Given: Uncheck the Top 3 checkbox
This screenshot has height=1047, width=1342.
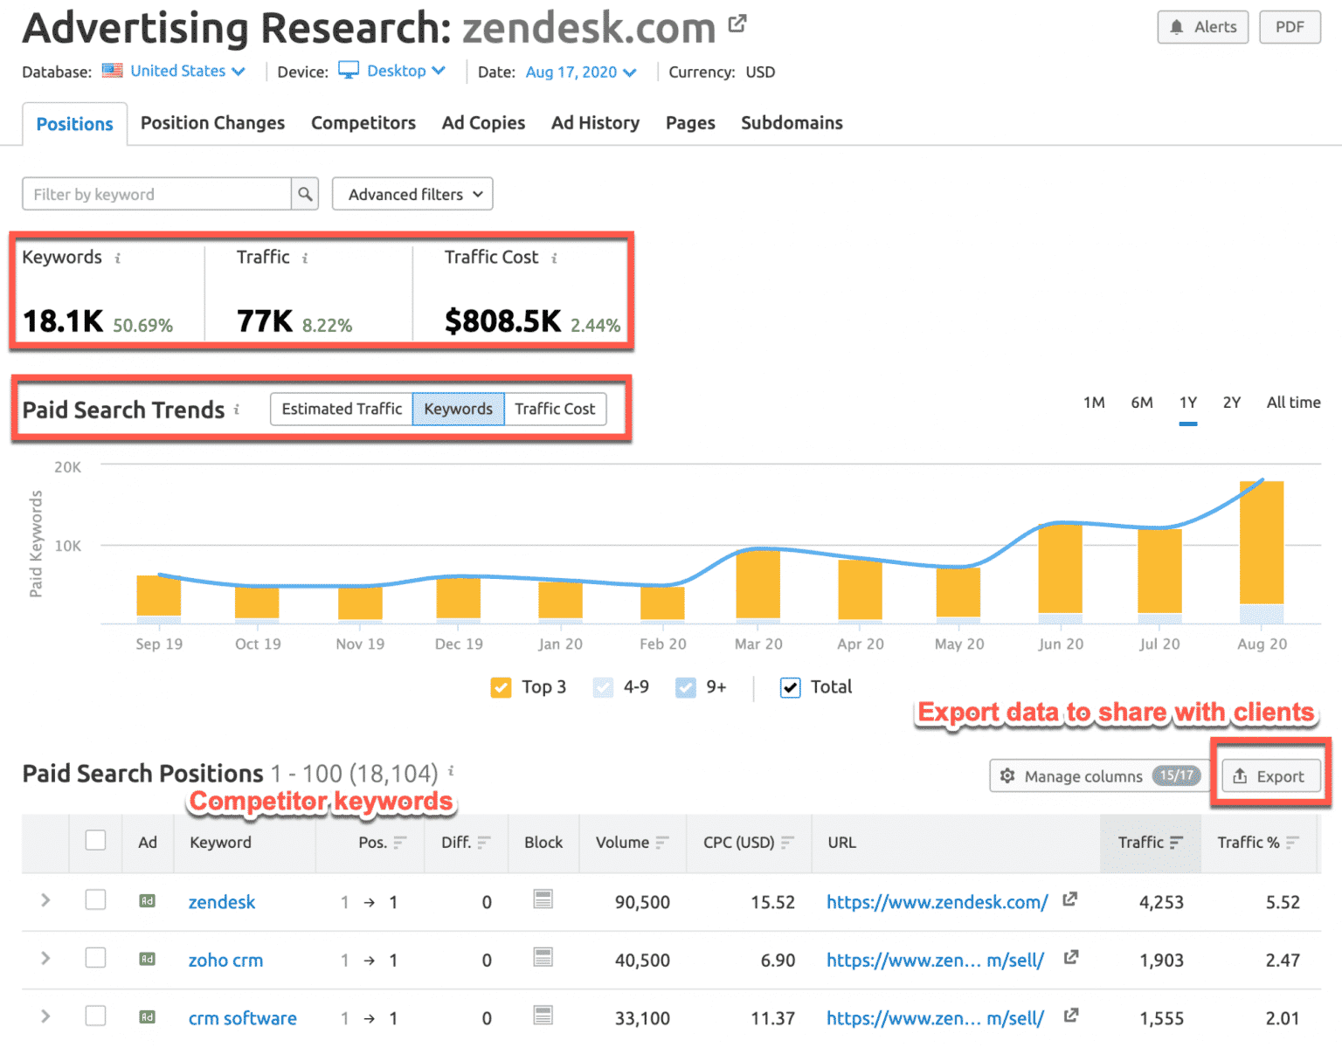Looking at the screenshot, I should 501,687.
